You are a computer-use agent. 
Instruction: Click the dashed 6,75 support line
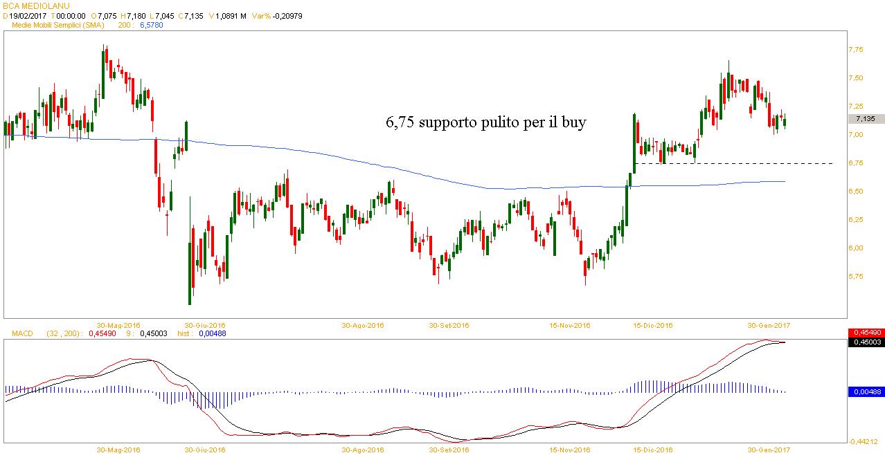click(x=733, y=163)
